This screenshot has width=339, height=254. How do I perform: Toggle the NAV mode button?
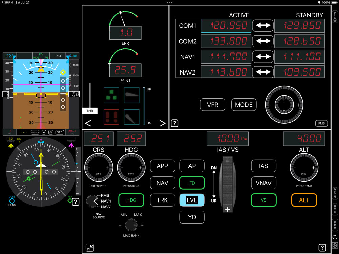tap(162, 183)
